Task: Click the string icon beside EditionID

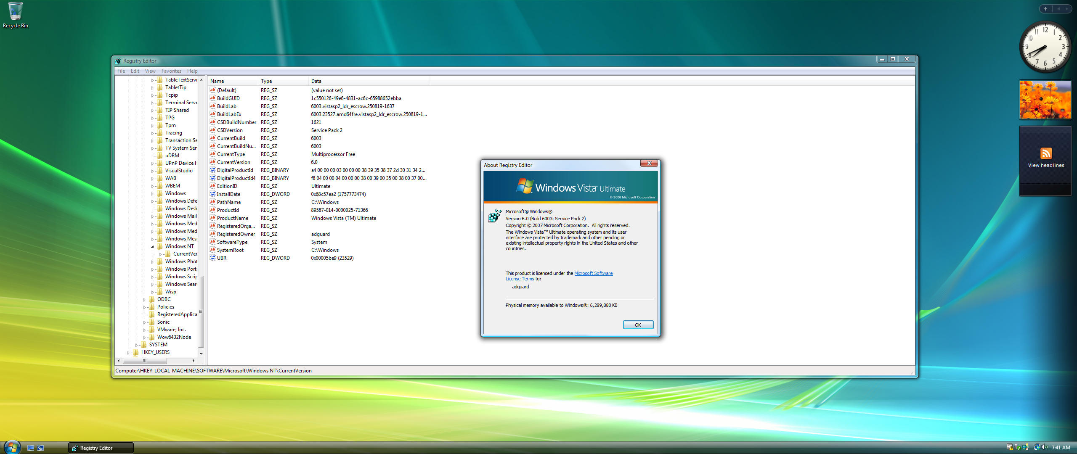Action: 213,186
